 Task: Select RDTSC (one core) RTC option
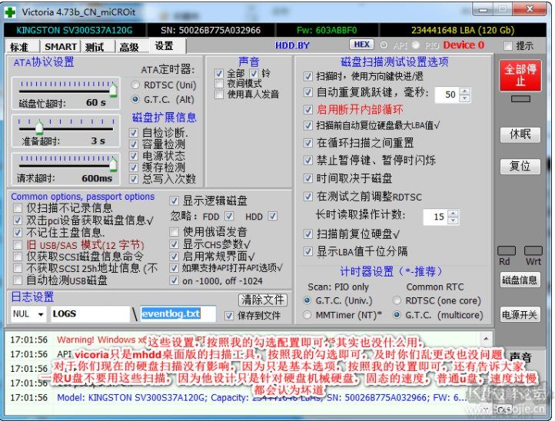coord(397,300)
